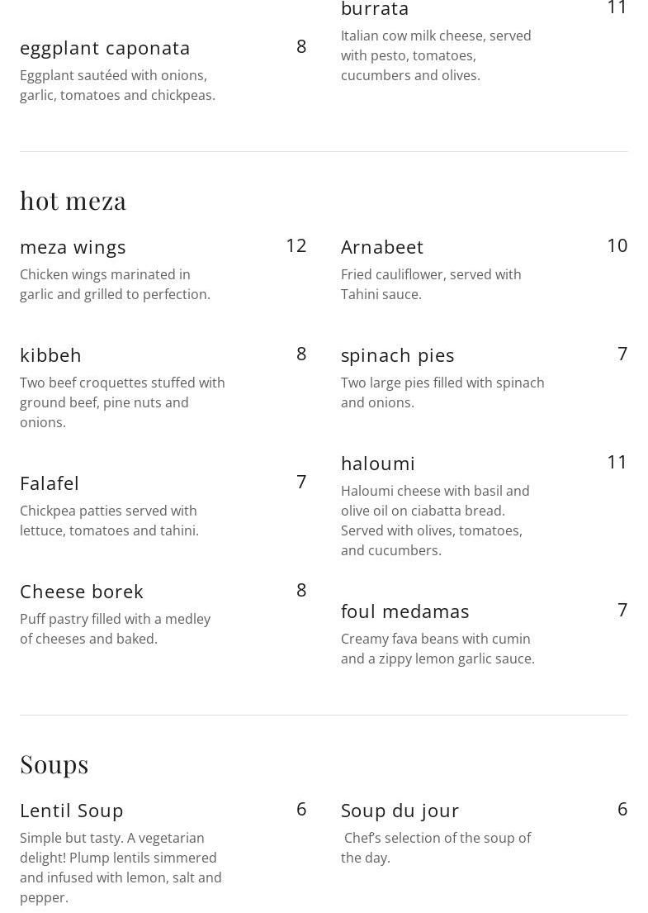
Task: Open the meza wings menu item
Action: (73, 247)
